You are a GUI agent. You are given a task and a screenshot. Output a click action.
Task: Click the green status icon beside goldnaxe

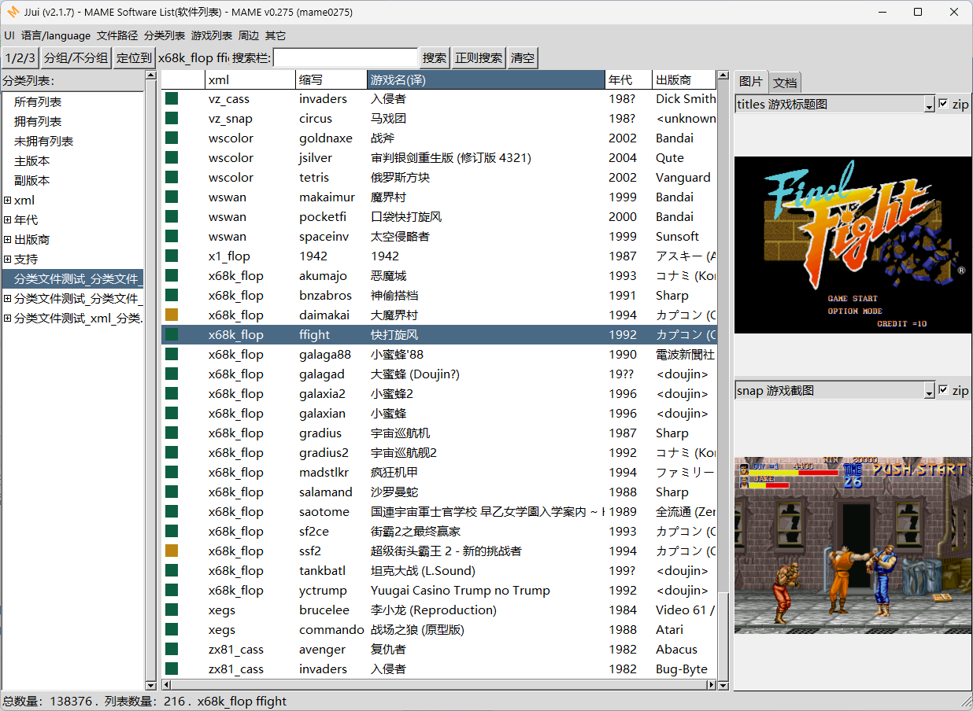coord(171,138)
